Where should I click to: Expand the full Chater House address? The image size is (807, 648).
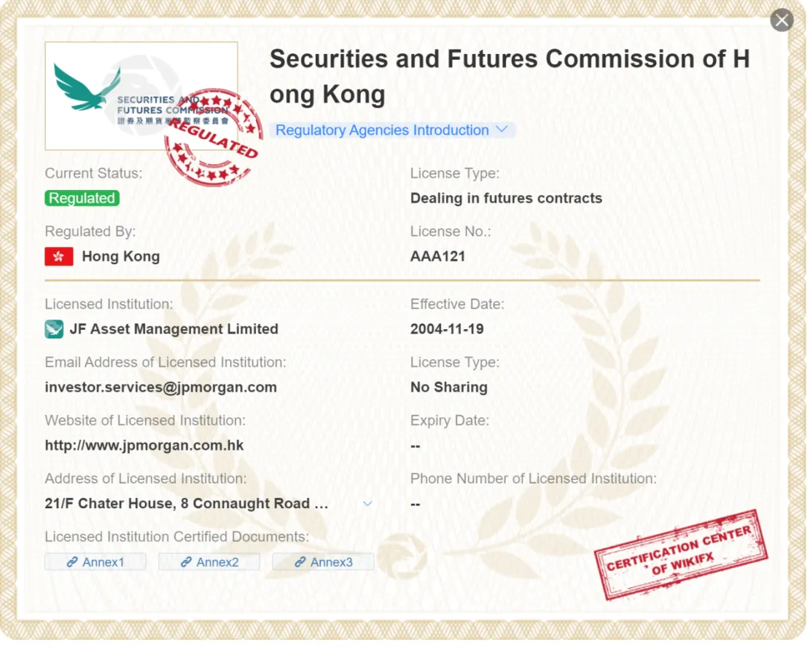(367, 504)
